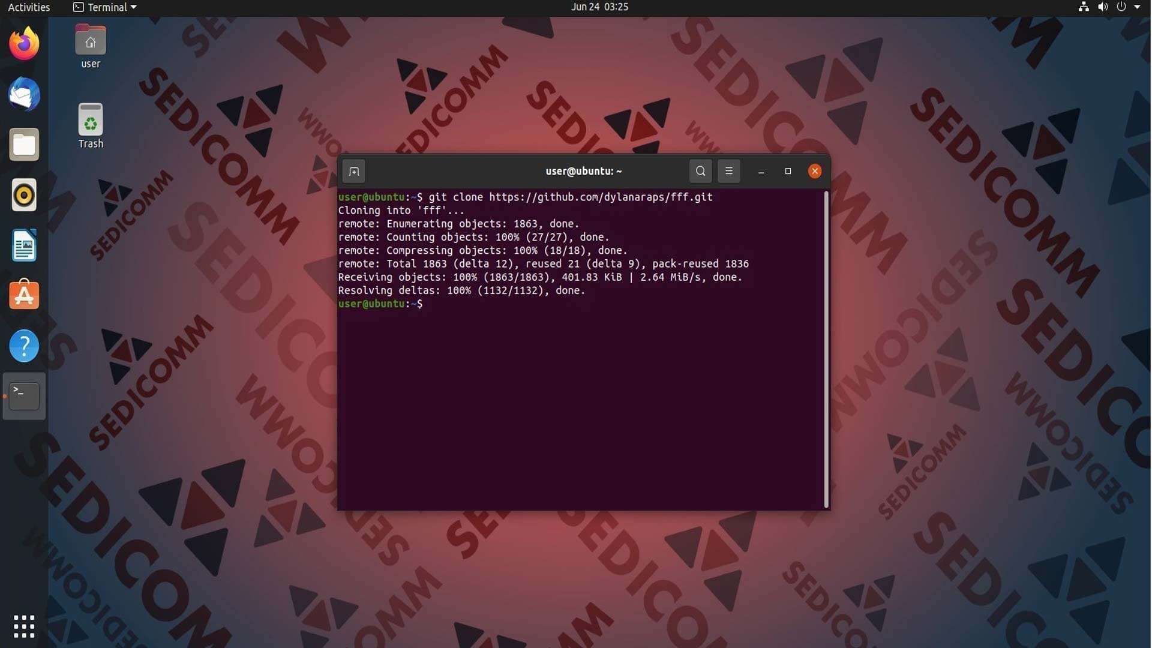Open the Terminal app menu in top bar

coord(105,7)
